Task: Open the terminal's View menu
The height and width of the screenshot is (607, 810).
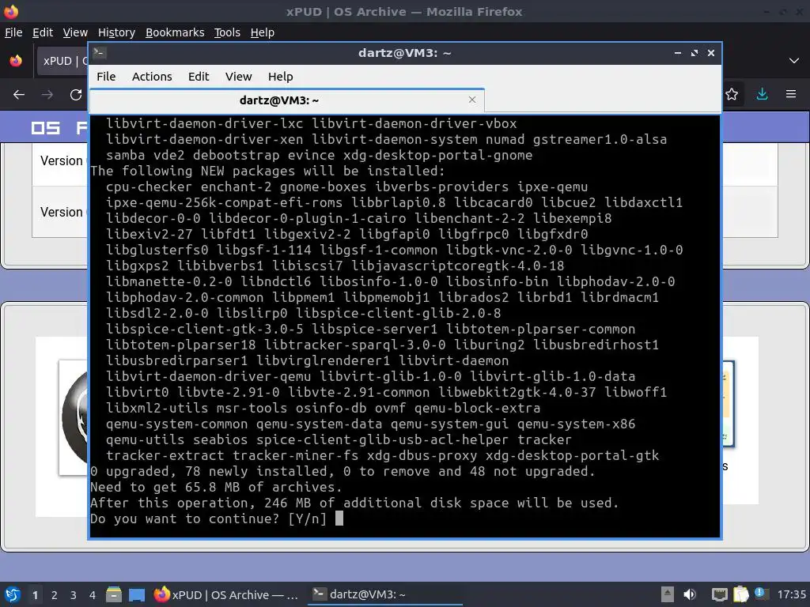Action: coord(238,77)
